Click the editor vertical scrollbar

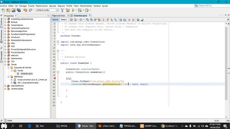(226, 63)
